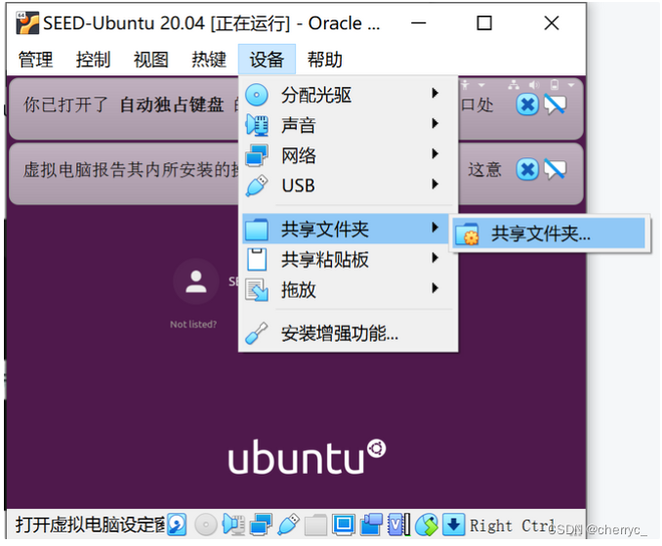This screenshot has width=662, height=546.
Task: Open the Ubuntu accessibility menu icon
Action: (x=465, y=85)
